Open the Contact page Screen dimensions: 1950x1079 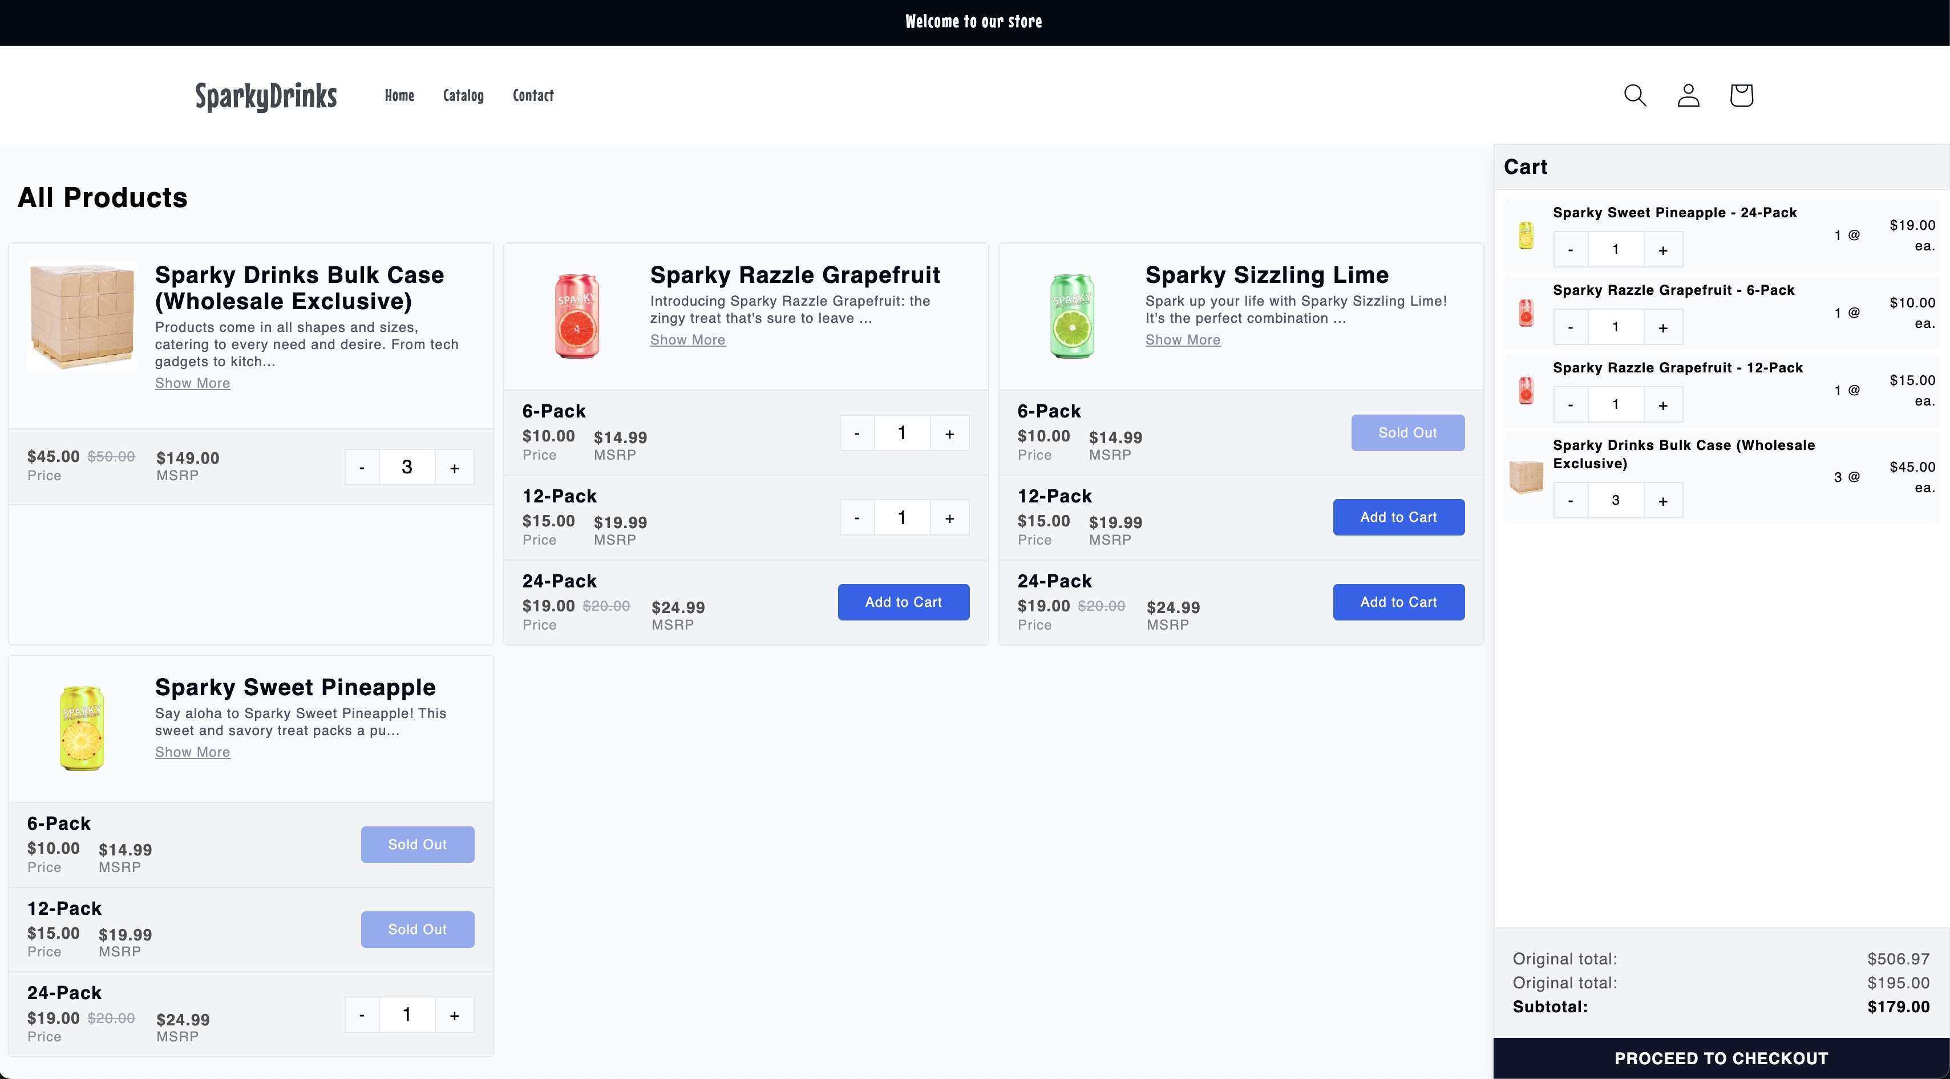[x=533, y=95]
